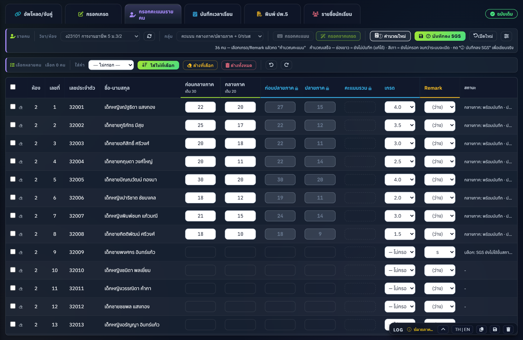Open the sliders settings icon in toolbar
This screenshot has width=523, height=340.
506,36
